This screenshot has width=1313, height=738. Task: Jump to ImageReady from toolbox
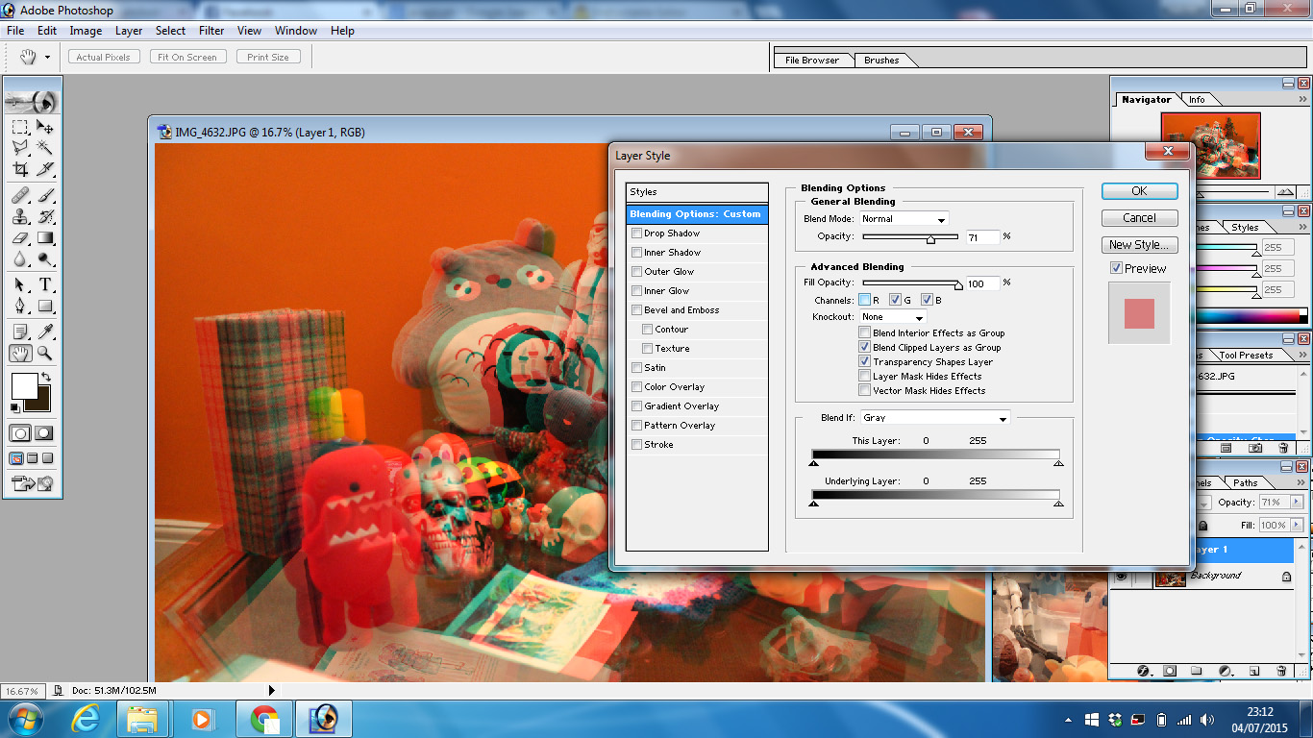[33, 483]
